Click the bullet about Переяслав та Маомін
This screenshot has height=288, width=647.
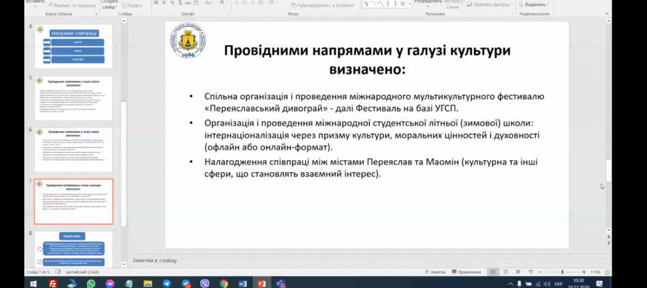click(371, 168)
